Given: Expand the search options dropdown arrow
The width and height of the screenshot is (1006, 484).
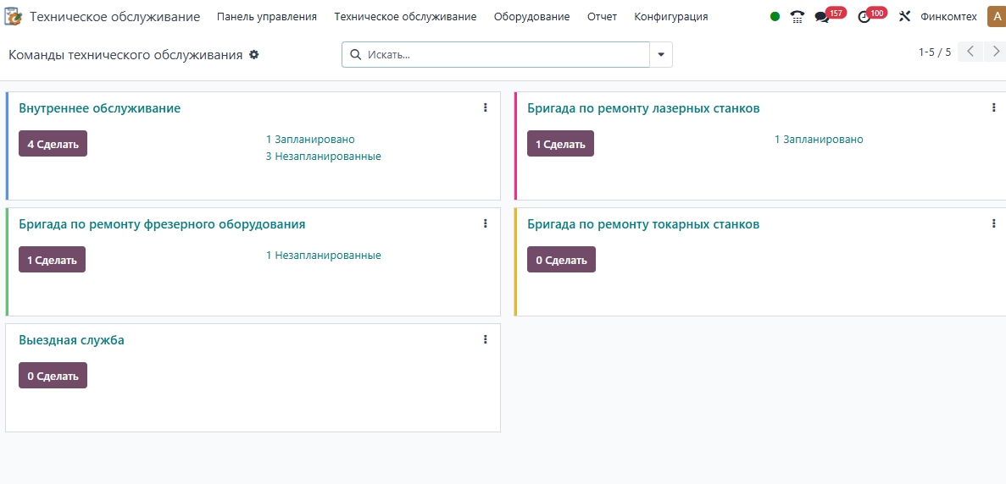Looking at the screenshot, I should [x=661, y=55].
